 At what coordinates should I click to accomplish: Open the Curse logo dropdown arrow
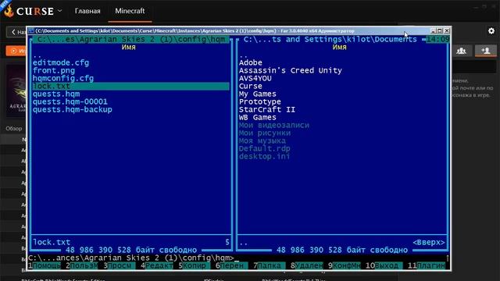59,11
